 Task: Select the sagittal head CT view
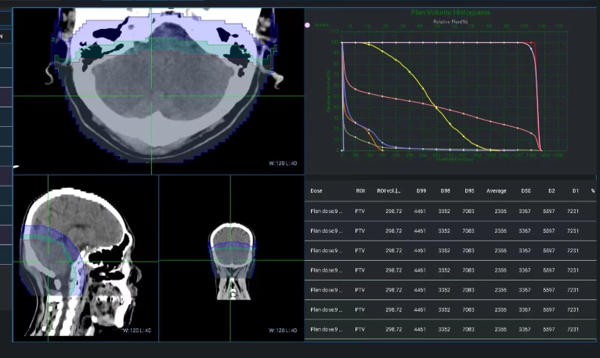click(85, 259)
